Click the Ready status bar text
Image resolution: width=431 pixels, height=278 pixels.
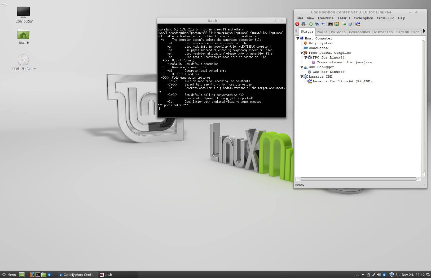pos(300,185)
